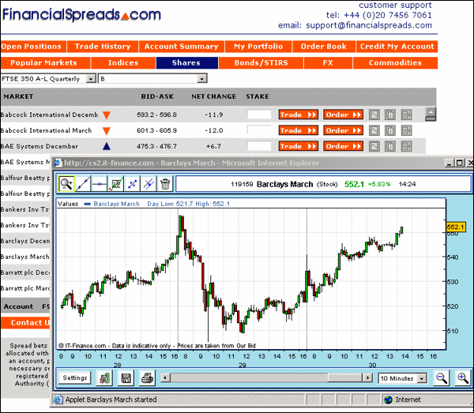Open the FTSE 350 A-L Quarterly dropdown
The height and width of the screenshot is (413, 474).
pos(48,79)
